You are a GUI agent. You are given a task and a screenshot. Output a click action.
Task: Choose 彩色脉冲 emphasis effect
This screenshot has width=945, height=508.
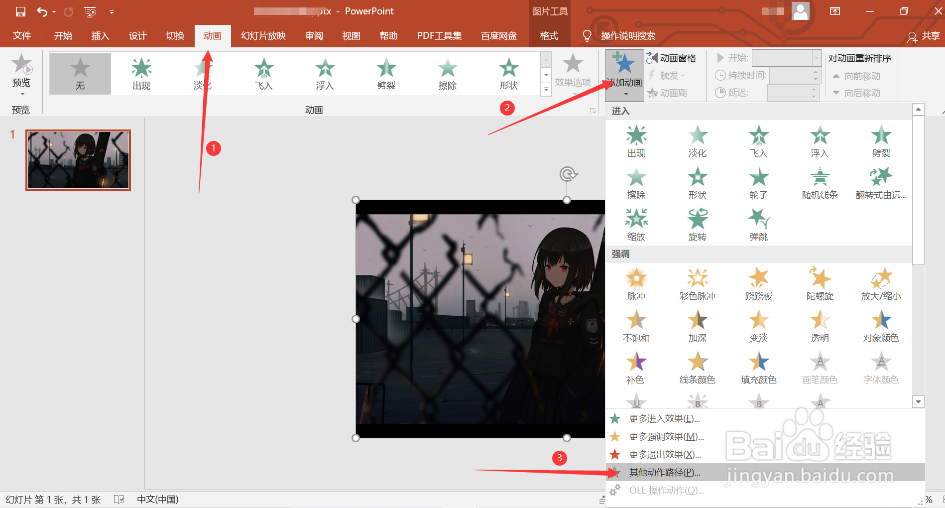(x=698, y=284)
